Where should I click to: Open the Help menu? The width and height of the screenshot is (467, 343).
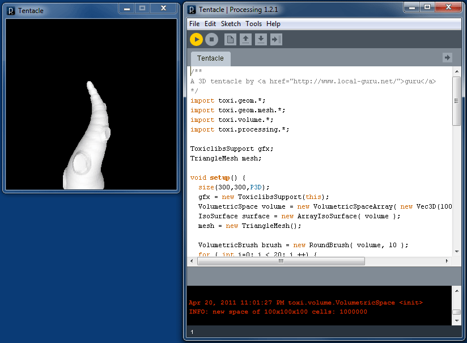click(273, 24)
